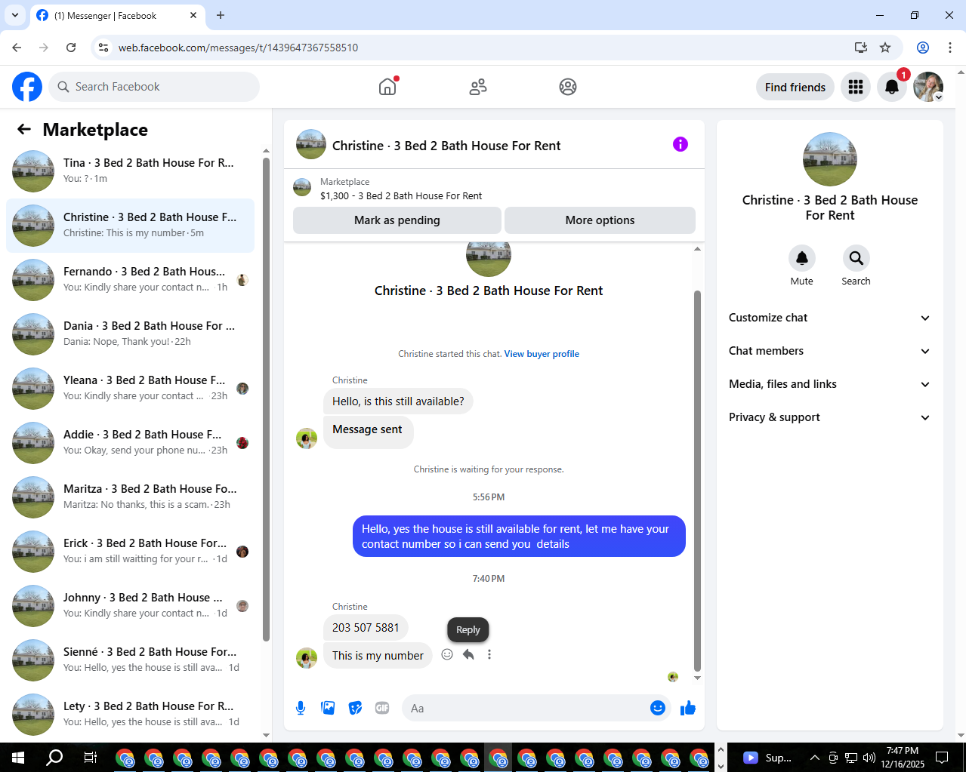Viewport: 966px width, 772px height.
Task: React to 'This is my number' message
Action: coord(447,654)
